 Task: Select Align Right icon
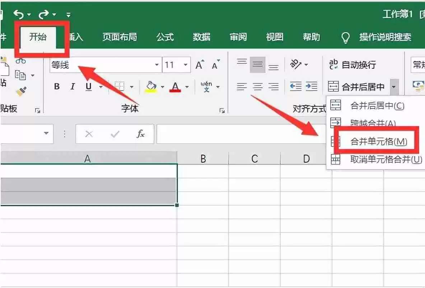click(x=274, y=87)
